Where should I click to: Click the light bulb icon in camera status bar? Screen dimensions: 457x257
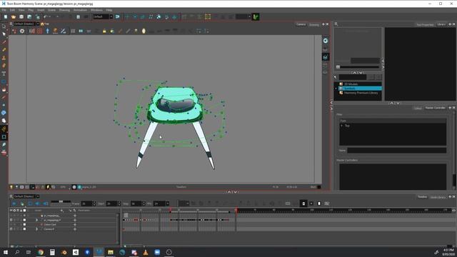coord(11,187)
